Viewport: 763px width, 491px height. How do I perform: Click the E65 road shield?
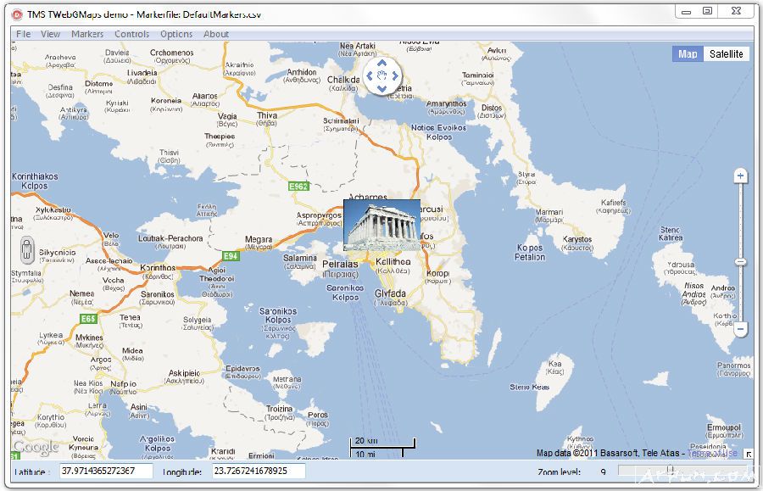pos(89,319)
